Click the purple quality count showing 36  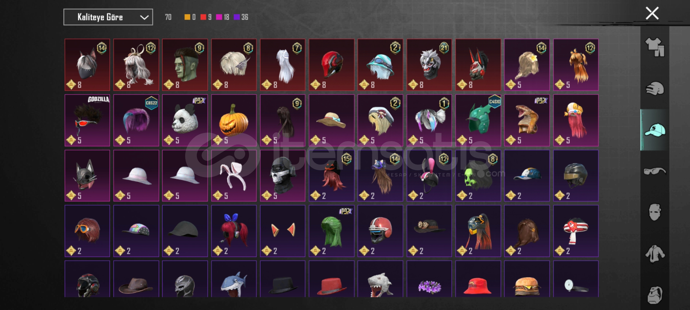point(241,17)
